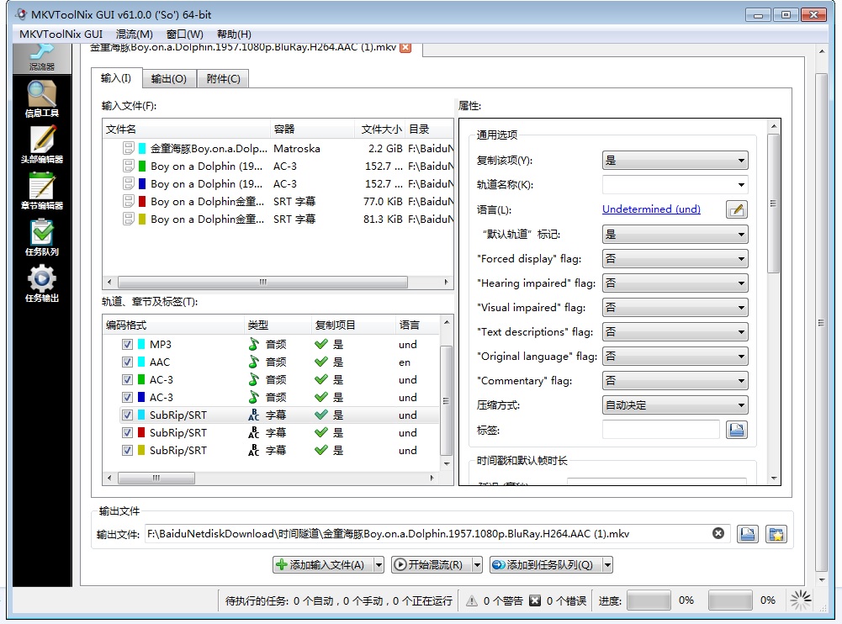The height and width of the screenshot is (624, 842).
Task: Click the browse icon next to 标签 field
Action: pyautogui.click(x=736, y=430)
